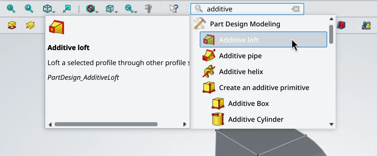
Task: Select Additive helix in the results list
Action: point(241,72)
